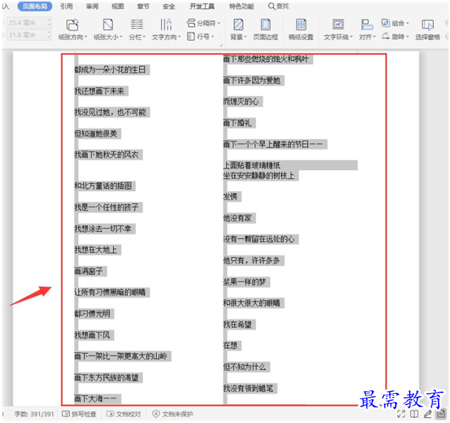The height and width of the screenshot is (423, 450).
Task: Click the line 和很大很大的眼睛
Action: pos(251,303)
